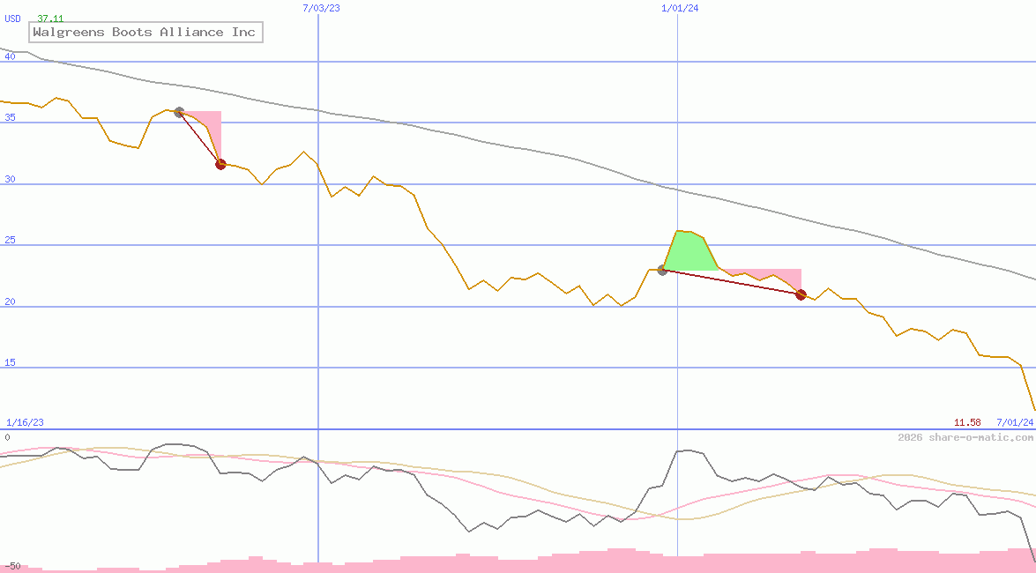
Task: Select the gray start marker of the first decline
Action: coord(178,112)
